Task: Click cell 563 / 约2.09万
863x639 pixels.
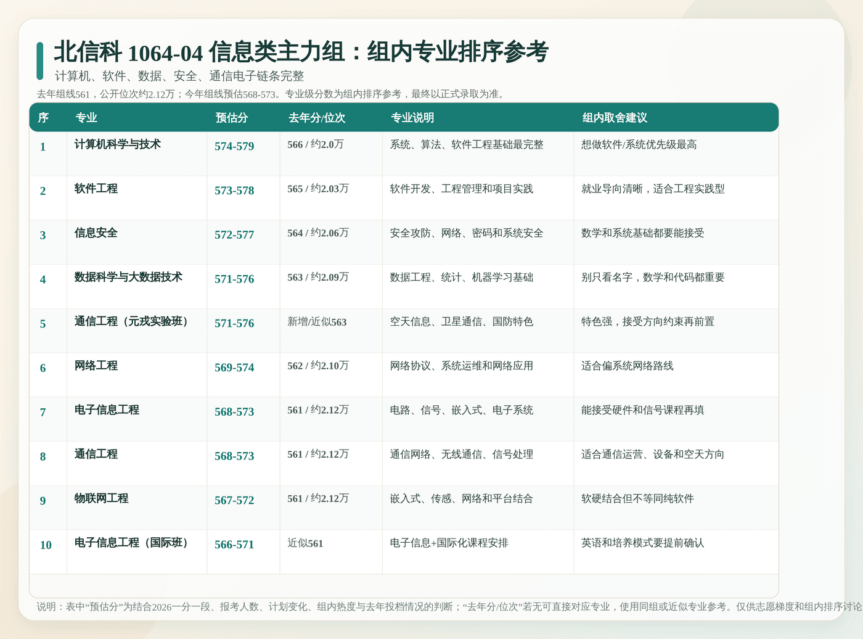Action: coord(318,277)
